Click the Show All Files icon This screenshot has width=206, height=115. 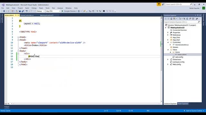tap(193, 19)
